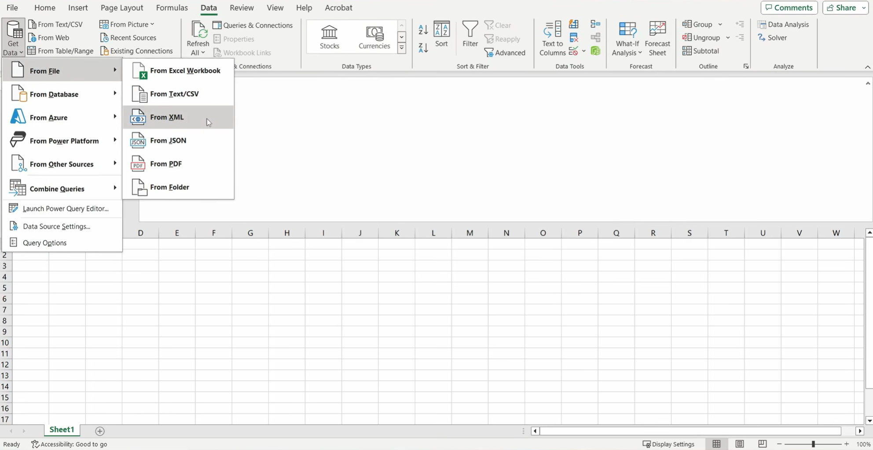Screen dimensions: 873x450
Task: Choose From Folder menu item
Action: pos(178,187)
